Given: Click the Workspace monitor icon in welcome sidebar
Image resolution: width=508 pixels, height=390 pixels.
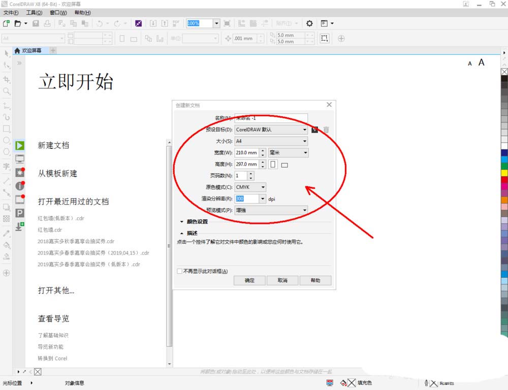Looking at the screenshot, I should coord(20,159).
